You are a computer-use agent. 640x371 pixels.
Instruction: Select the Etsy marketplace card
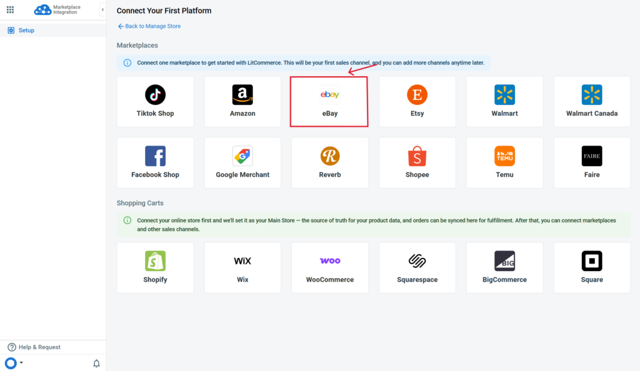pos(417,102)
